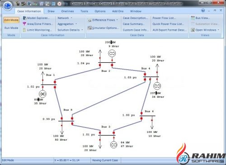
Task: Select the load arrow above Bus 2
Action: point(100,56)
